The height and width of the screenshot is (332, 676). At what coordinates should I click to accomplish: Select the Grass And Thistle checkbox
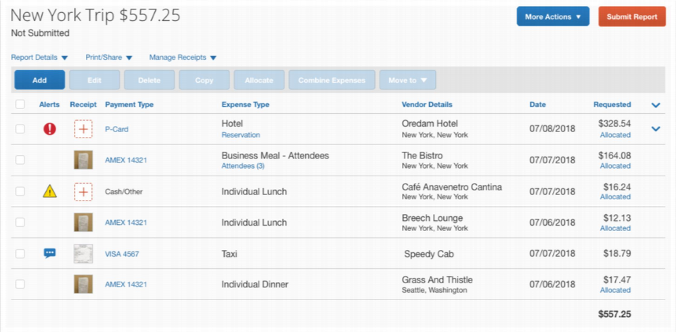click(x=20, y=284)
